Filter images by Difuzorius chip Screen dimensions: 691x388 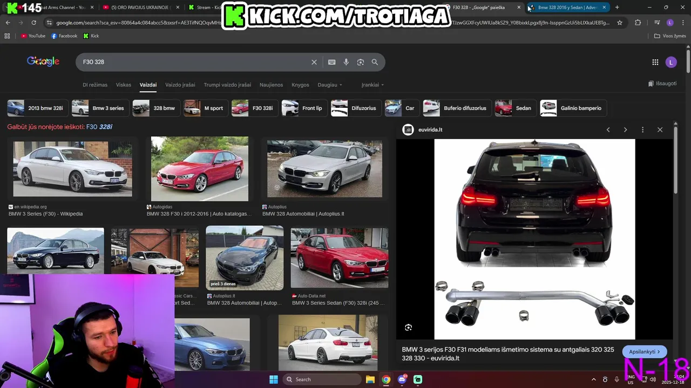(356, 108)
